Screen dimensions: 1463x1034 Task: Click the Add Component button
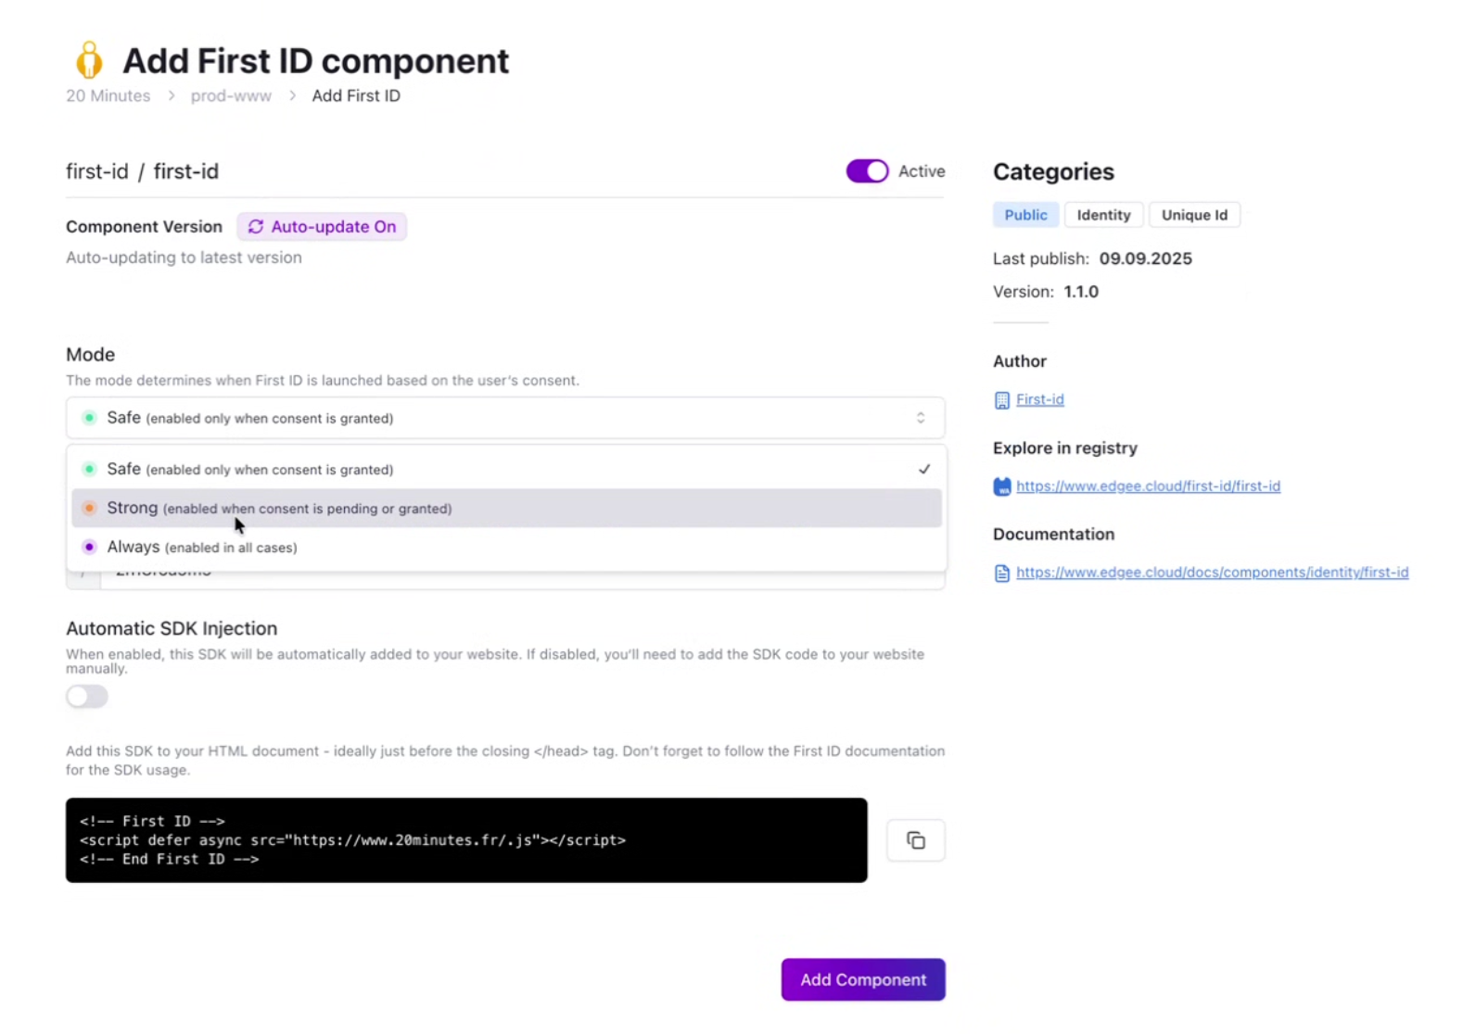coord(862,979)
